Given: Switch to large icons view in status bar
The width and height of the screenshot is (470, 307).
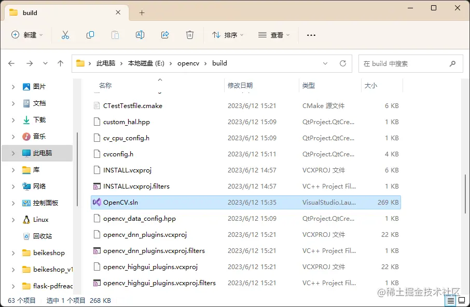Looking at the screenshot, I should (462, 300).
